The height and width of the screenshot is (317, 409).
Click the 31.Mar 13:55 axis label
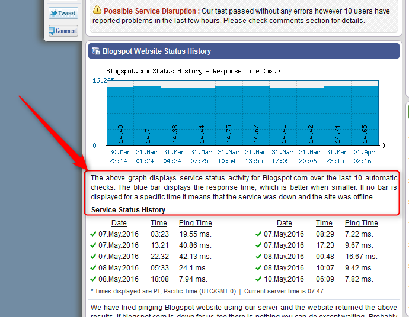point(255,156)
